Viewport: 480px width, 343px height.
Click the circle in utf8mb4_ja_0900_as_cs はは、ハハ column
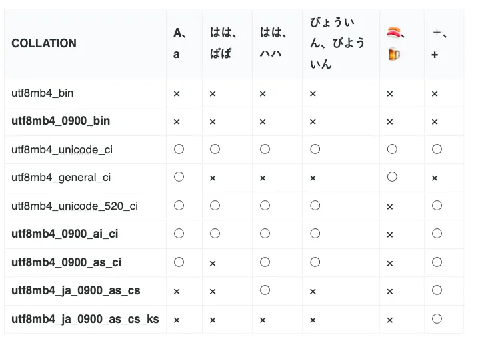[265, 290]
